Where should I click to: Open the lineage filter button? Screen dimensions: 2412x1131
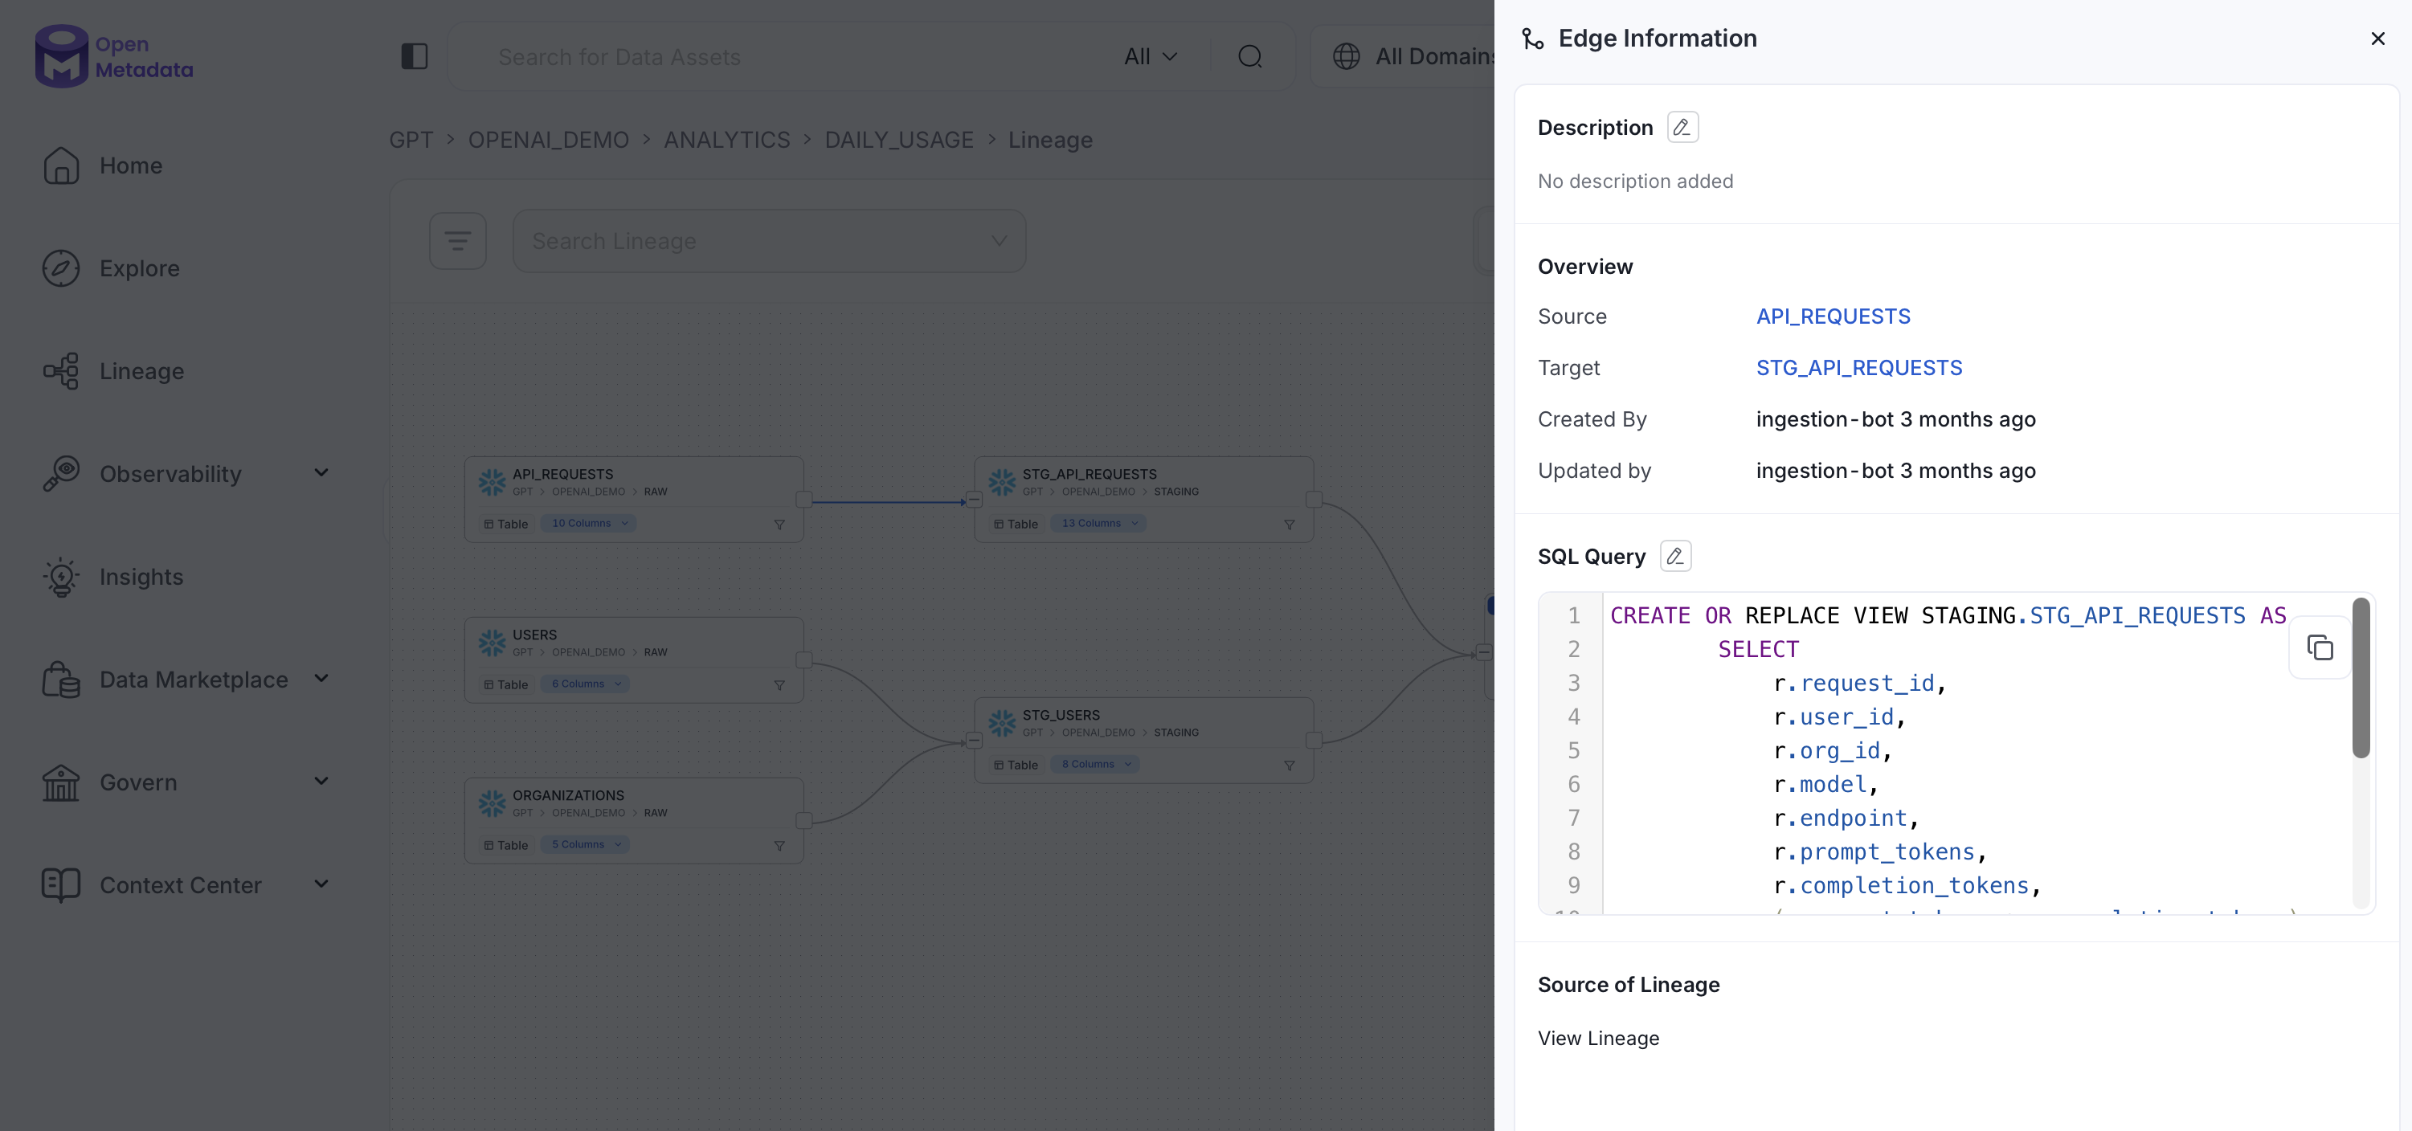point(457,242)
